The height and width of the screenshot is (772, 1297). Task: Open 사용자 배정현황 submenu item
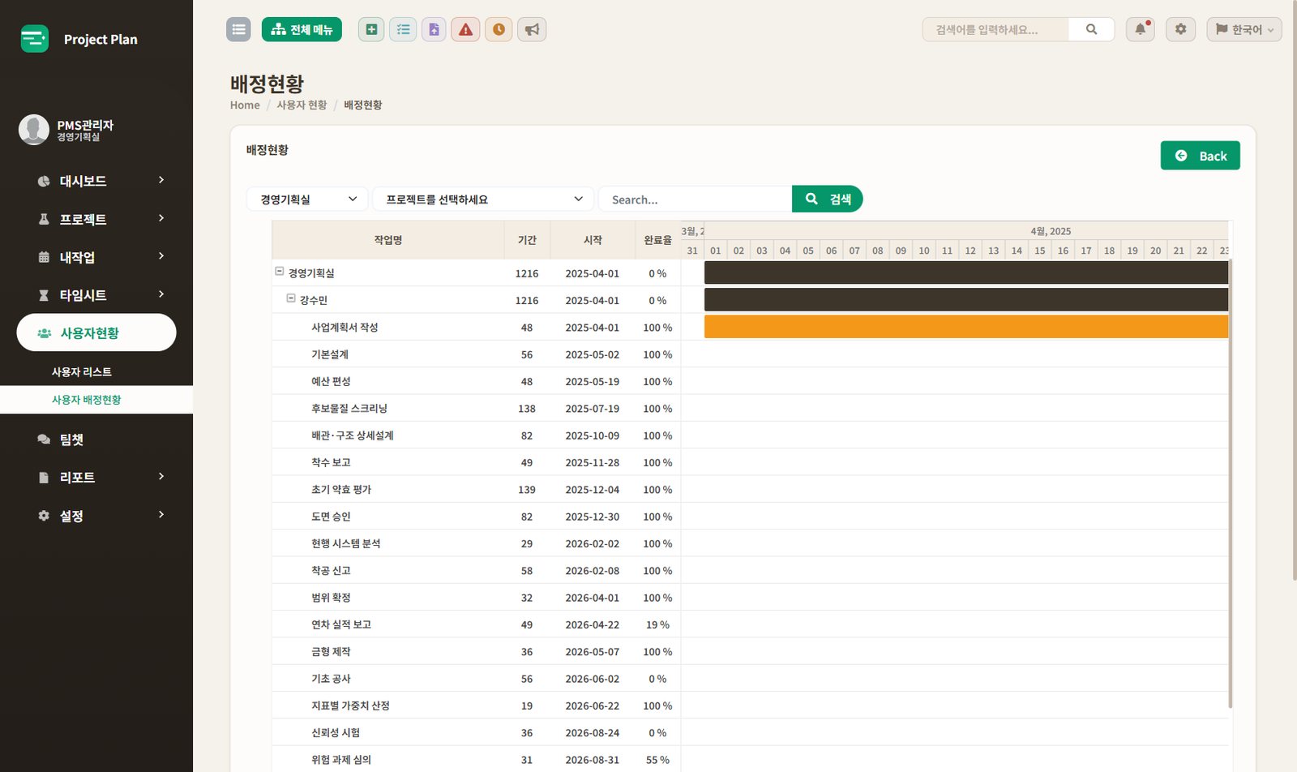87,400
